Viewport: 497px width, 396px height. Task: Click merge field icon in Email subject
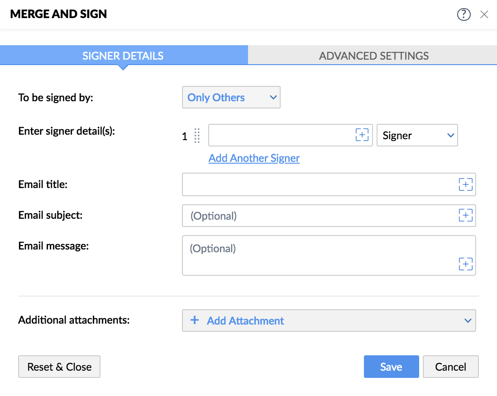[x=466, y=215]
